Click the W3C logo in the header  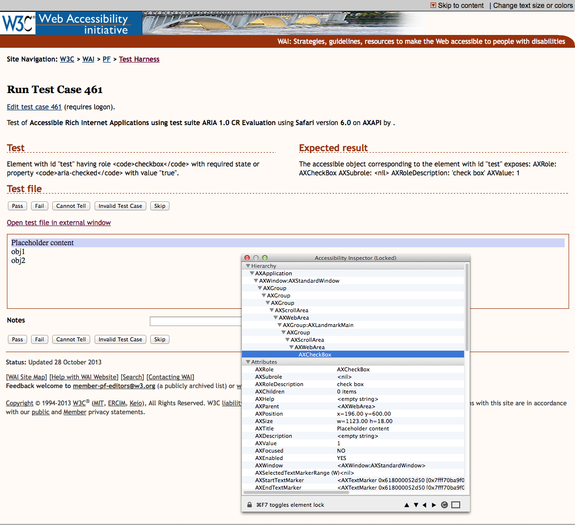pos(18,23)
